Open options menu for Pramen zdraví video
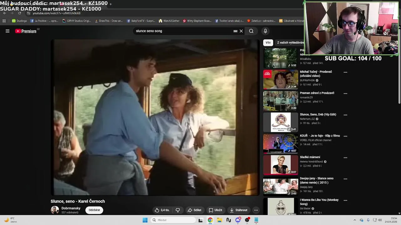The height and width of the screenshot is (225, 401). tap(345, 93)
